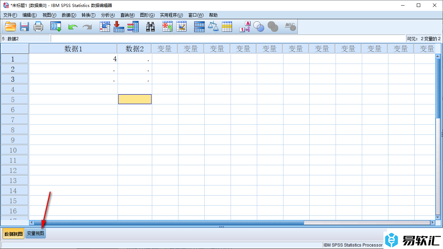Click the 数据2 cell in row 1
Viewport: 443px width, 249px height.
(x=135, y=59)
